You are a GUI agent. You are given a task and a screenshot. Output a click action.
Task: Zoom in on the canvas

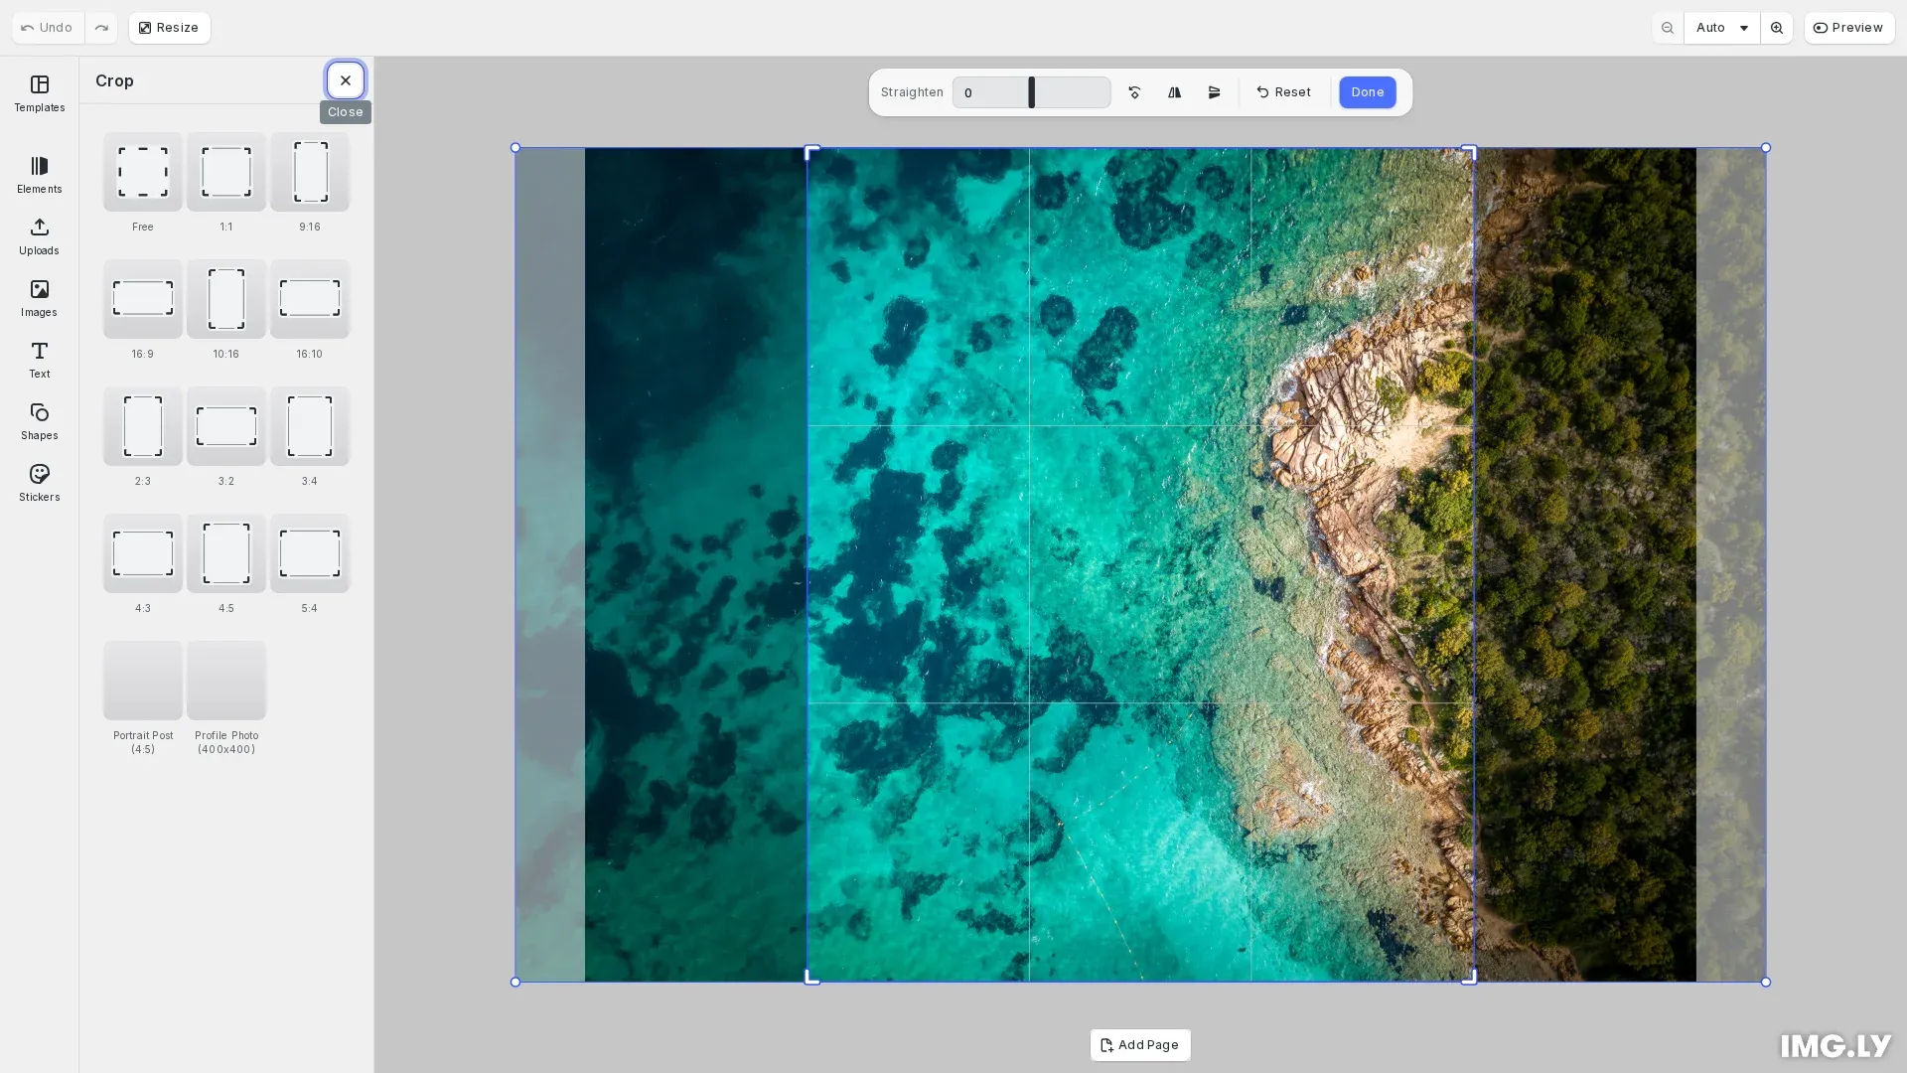tap(1776, 28)
